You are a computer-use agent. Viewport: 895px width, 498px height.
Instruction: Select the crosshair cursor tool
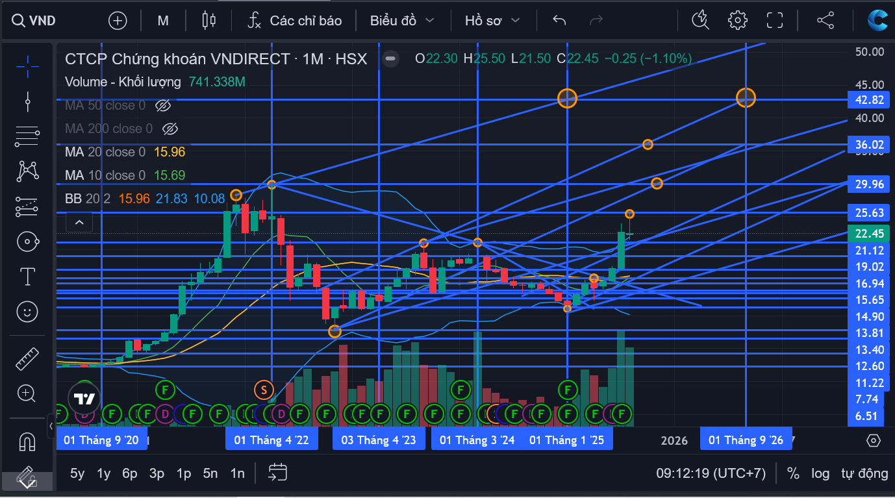tap(27, 66)
